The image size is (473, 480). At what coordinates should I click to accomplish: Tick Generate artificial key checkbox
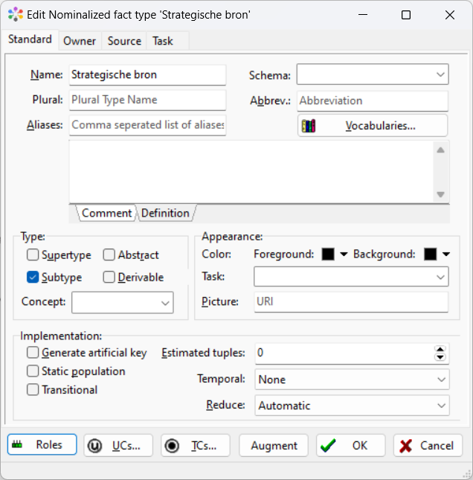(33, 353)
